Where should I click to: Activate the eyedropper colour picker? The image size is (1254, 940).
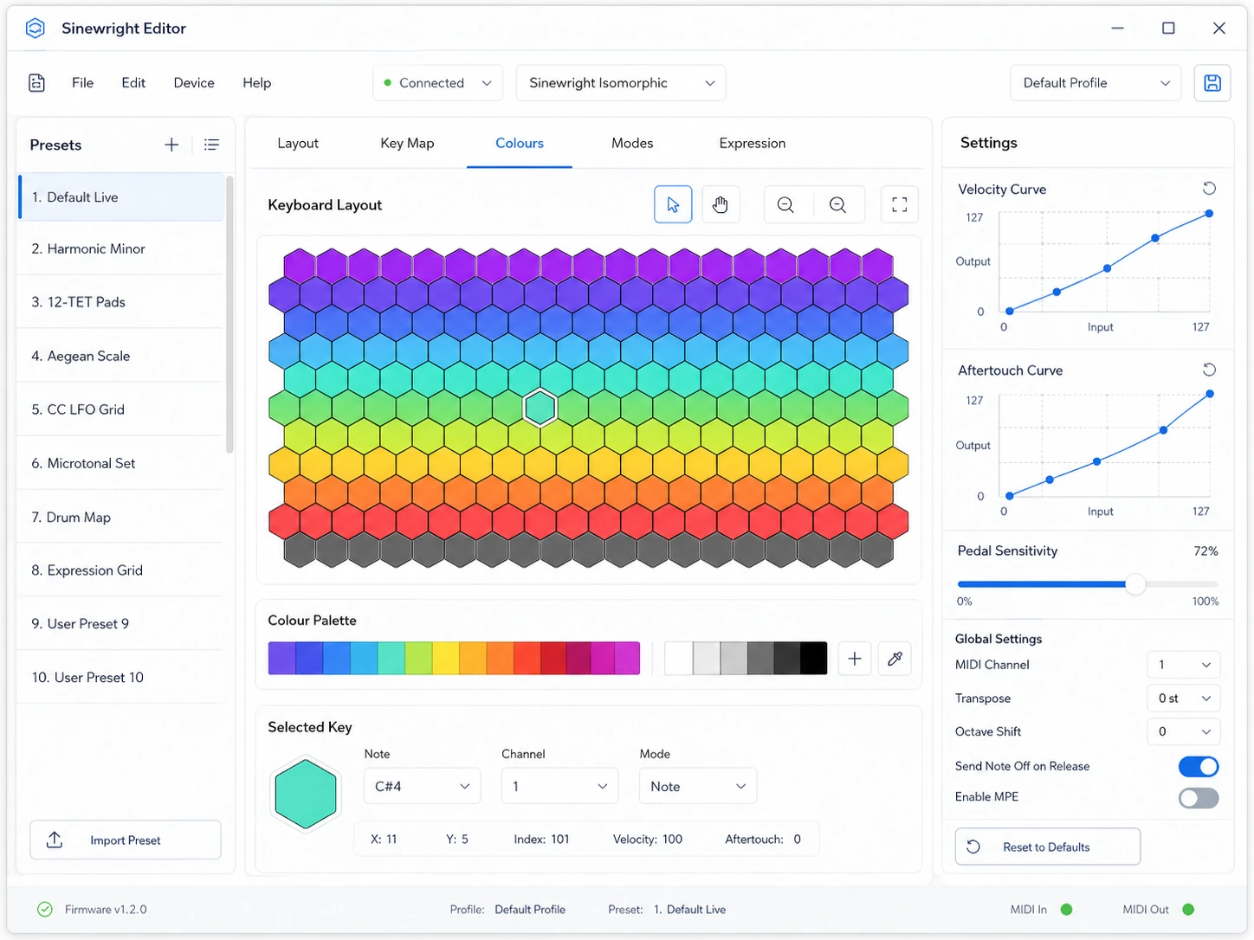895,659
